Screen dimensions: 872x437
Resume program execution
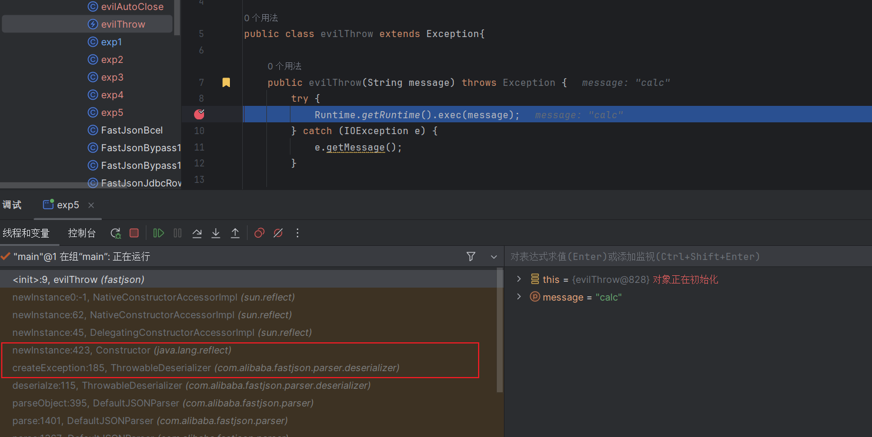(159, 233)
